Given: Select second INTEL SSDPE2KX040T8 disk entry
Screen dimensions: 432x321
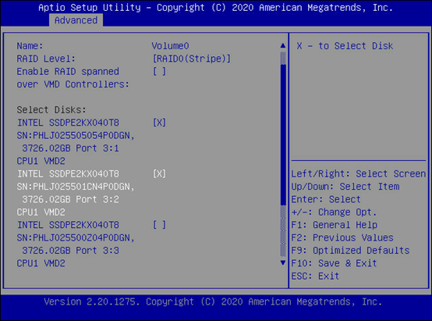Looking at the screenshot, I should (x=68, y=174).
